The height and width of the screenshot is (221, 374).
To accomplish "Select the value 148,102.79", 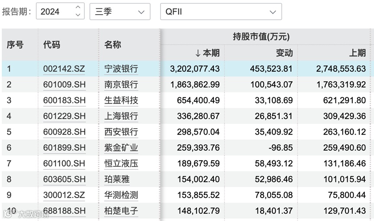I will coord(198,211).
